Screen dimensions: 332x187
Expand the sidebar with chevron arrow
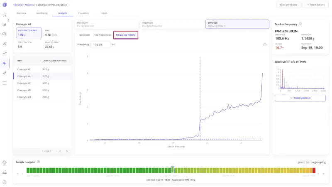click(8, 20)
